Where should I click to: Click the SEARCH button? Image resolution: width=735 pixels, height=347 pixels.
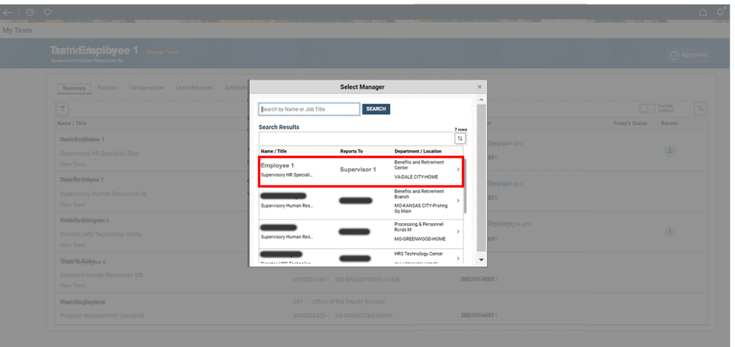376,109
